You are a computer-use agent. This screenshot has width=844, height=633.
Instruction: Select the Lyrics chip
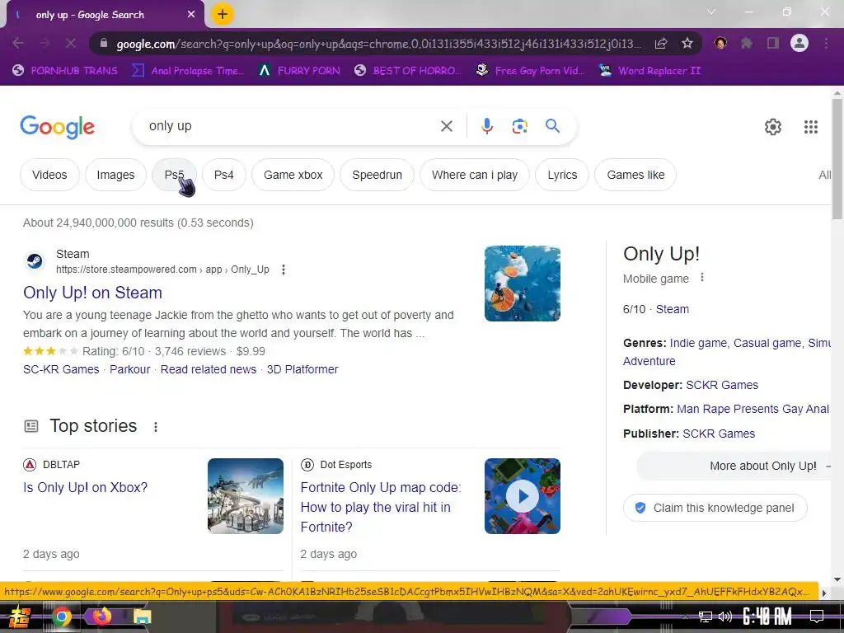(x=562, y=175)
